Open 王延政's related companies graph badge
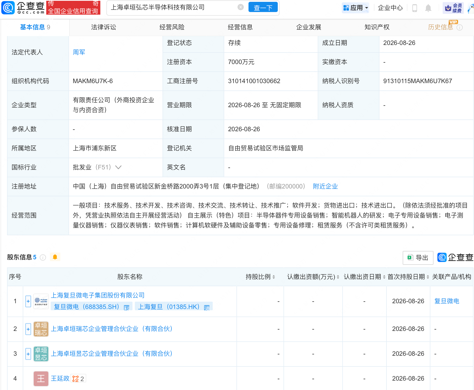The width and height of the screenshot is (474, 390). (78, 379)
